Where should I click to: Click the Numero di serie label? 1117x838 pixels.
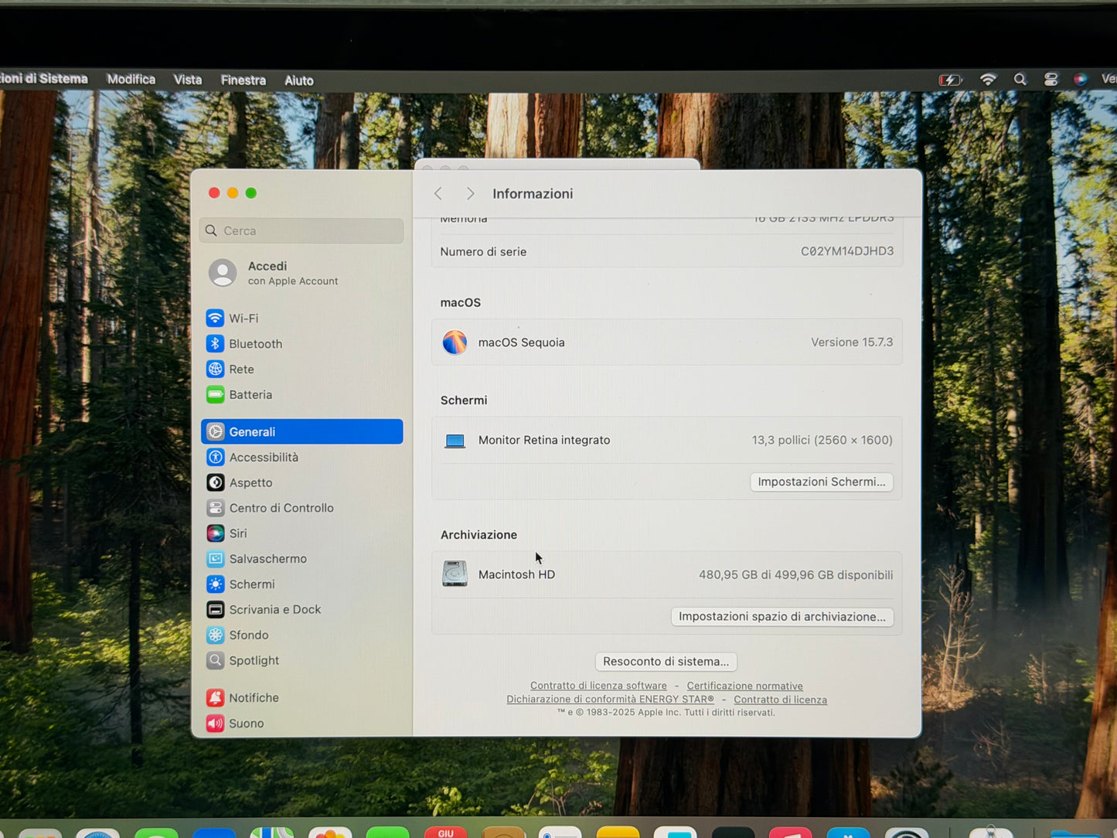coord(483,251)
